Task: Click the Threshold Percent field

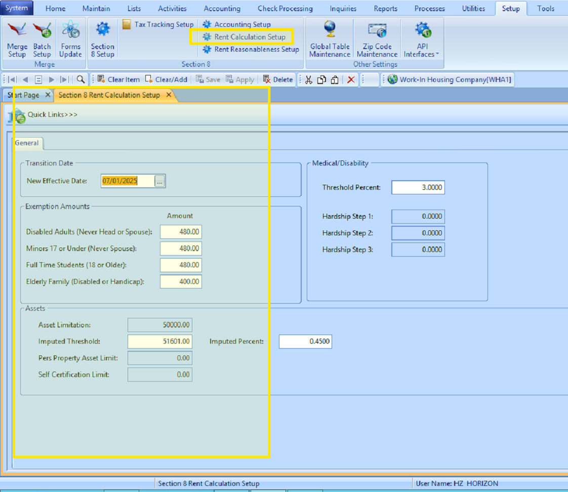Action: coord(418,187)
